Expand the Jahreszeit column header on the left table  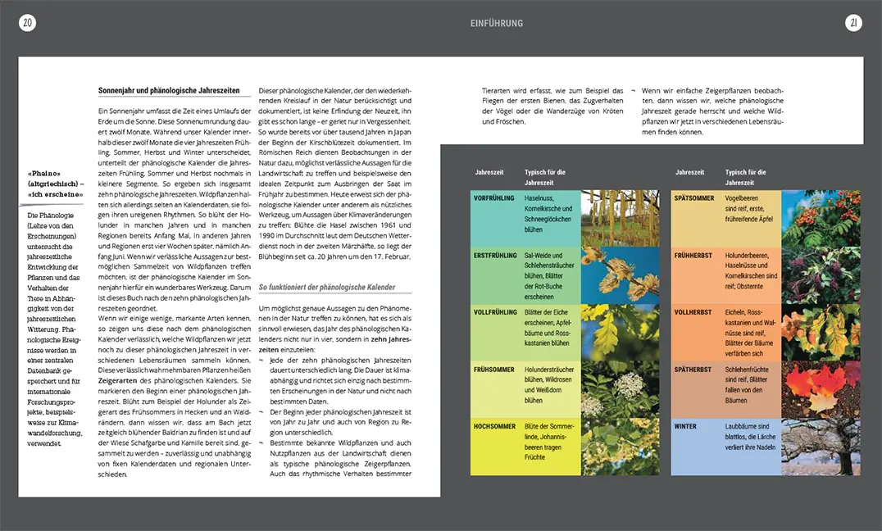coord(492,173)
